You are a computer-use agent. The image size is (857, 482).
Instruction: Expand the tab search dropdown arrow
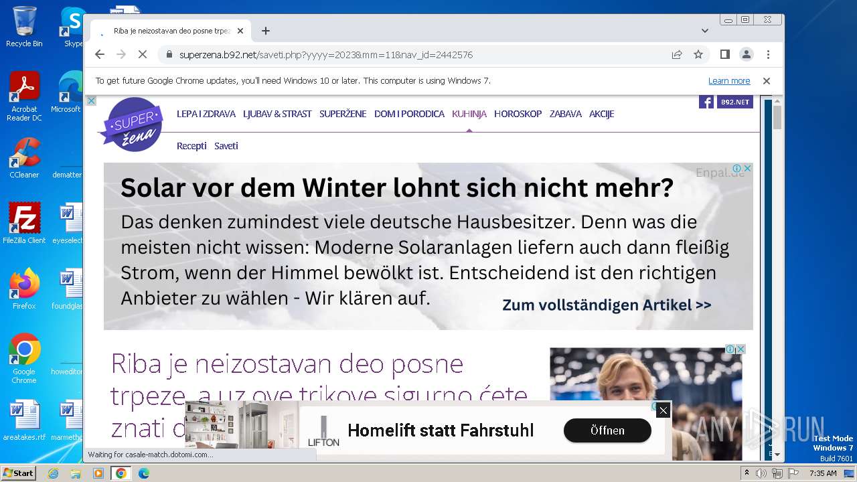pos(704,31)
